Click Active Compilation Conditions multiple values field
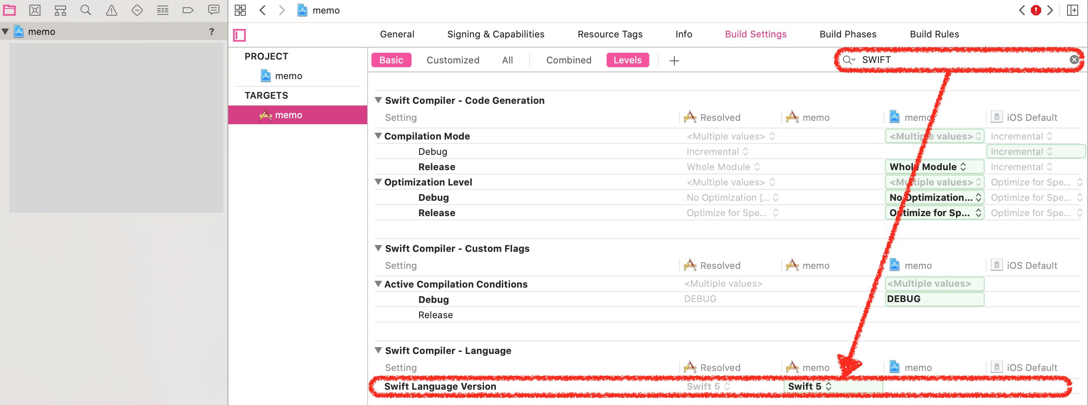1088x405 pixels. (934, 284)
